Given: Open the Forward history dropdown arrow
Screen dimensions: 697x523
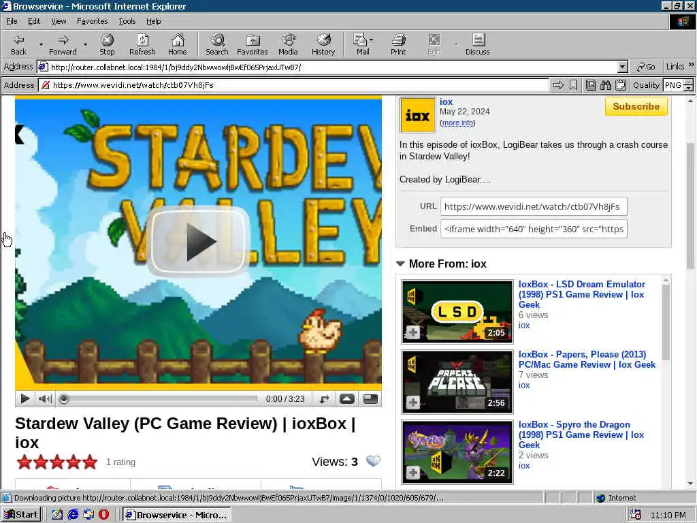Looking at the screenshot, I should [85, 44].
